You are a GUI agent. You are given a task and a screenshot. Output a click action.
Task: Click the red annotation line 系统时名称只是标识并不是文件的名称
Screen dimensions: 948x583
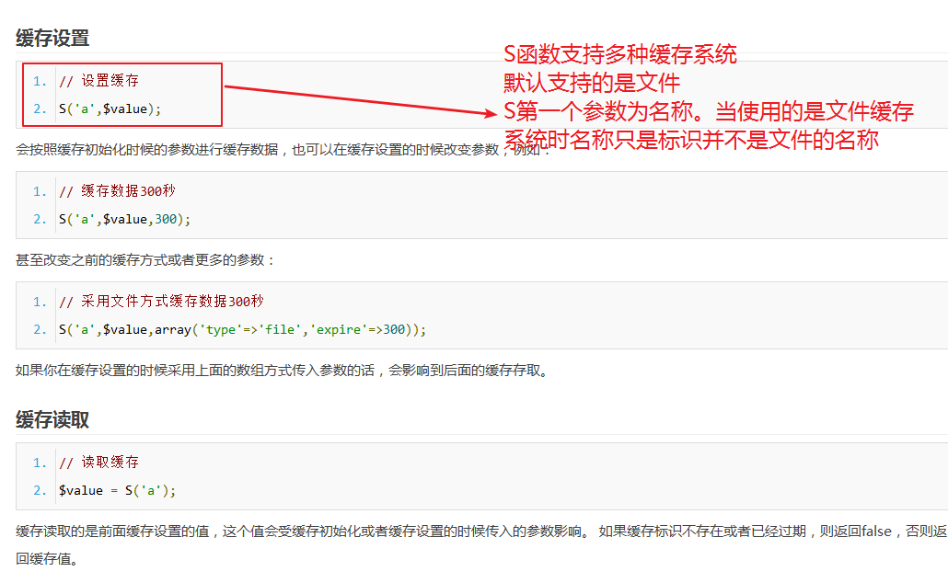point(690,141)
